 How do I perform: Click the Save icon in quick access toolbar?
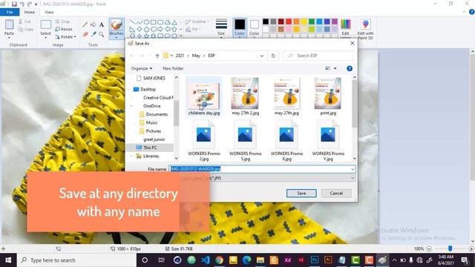[x=14, y=4]
